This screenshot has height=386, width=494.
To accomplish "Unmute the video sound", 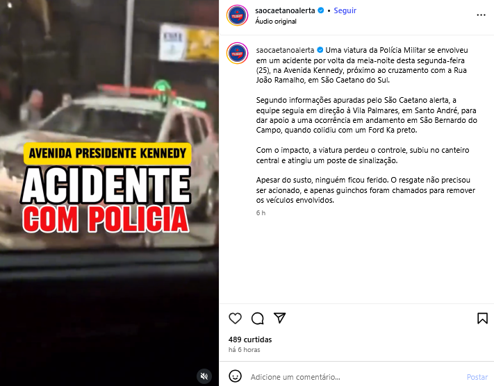I will [x=204, y=376].
